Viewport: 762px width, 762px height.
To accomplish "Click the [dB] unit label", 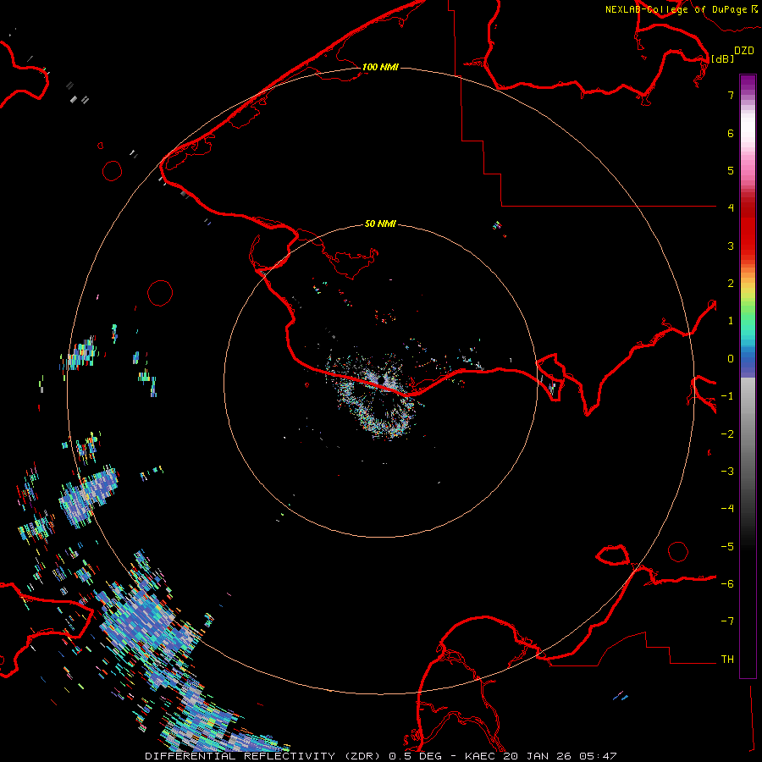I will click(x=722, y=58).
